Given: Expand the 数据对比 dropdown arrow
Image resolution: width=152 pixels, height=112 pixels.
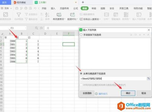Looking at the screenshot, I should click(x=77, y=19).
